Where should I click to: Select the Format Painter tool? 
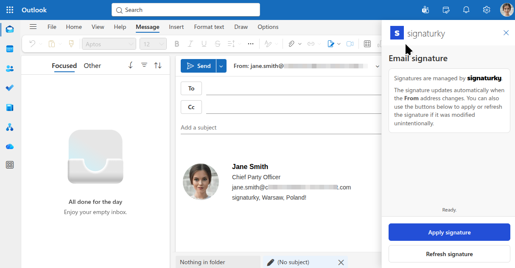tap(71, 44)
